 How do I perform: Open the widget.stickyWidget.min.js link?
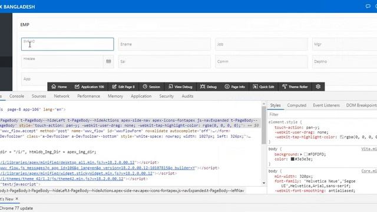point(76,173)
